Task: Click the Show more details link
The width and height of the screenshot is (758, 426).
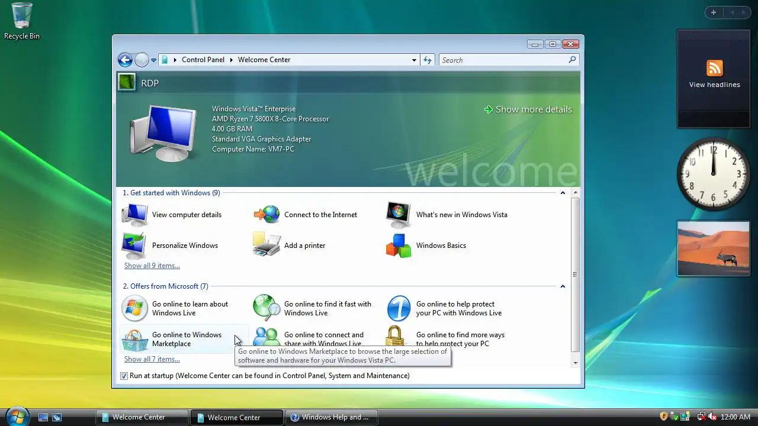Action: (x=528, y=109)
